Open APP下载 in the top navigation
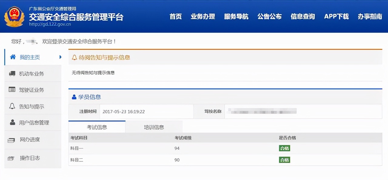The width and height of the screenshot is (388, 180). tap(336, 16)
